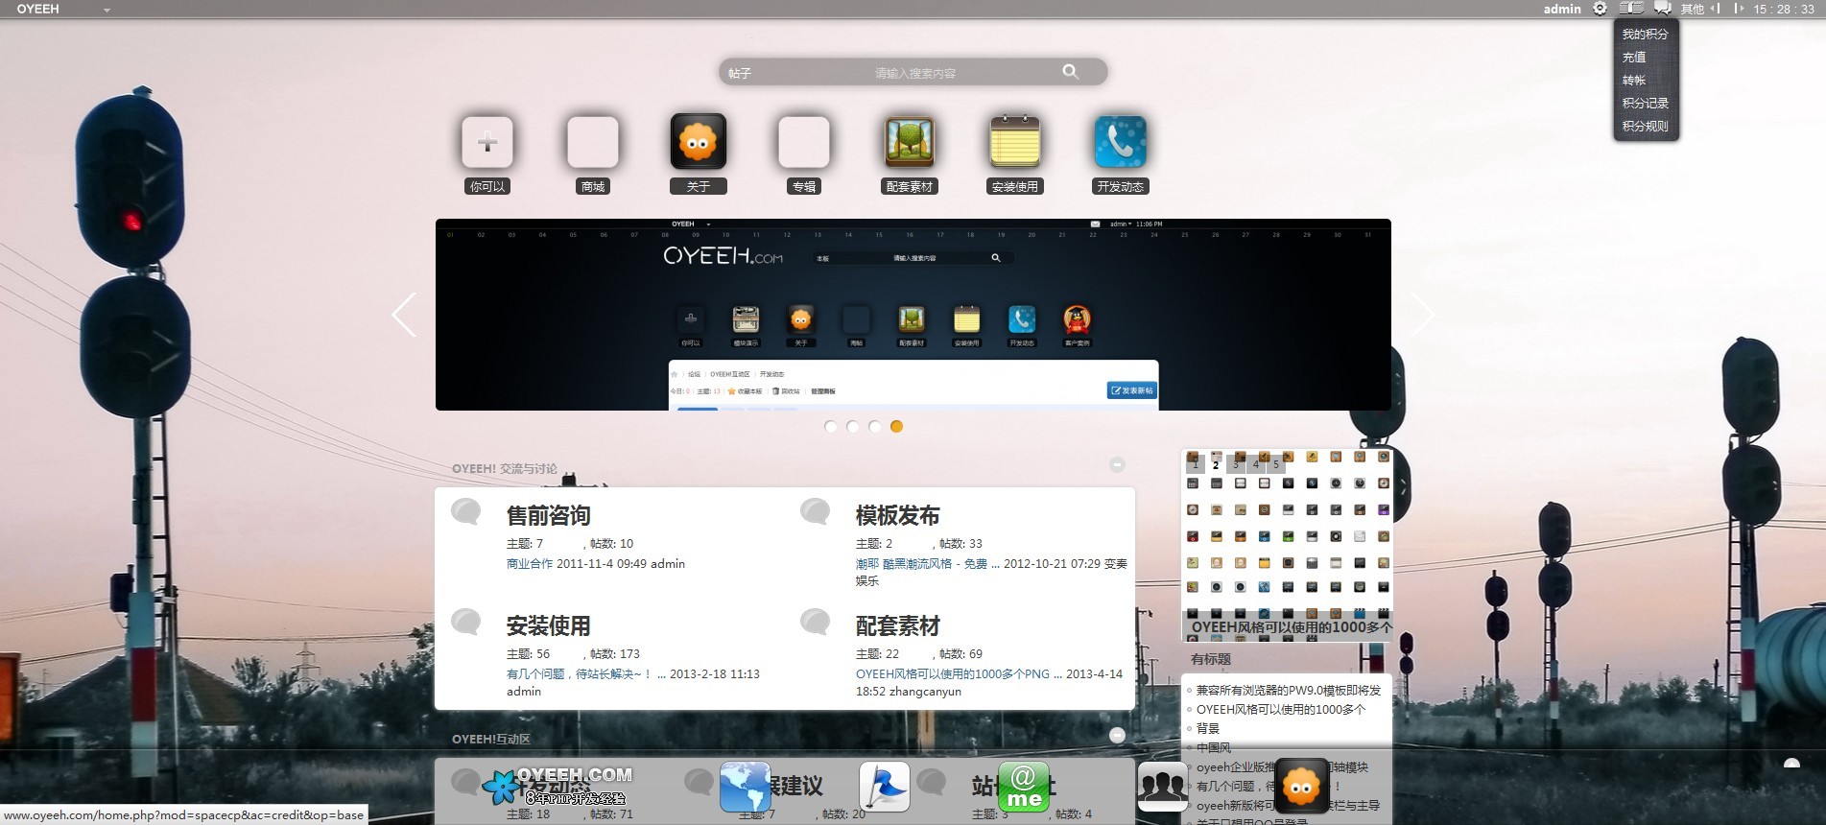Switch to icon gallery page 3
This screenshot has height=825, width=1826.
pyautogui.click(x=1236, y=464)
